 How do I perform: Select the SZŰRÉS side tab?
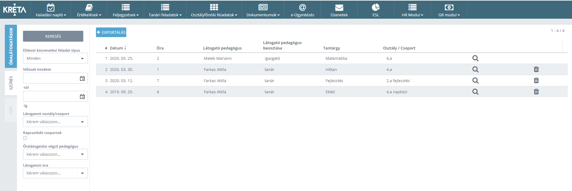tap(11, 83)
